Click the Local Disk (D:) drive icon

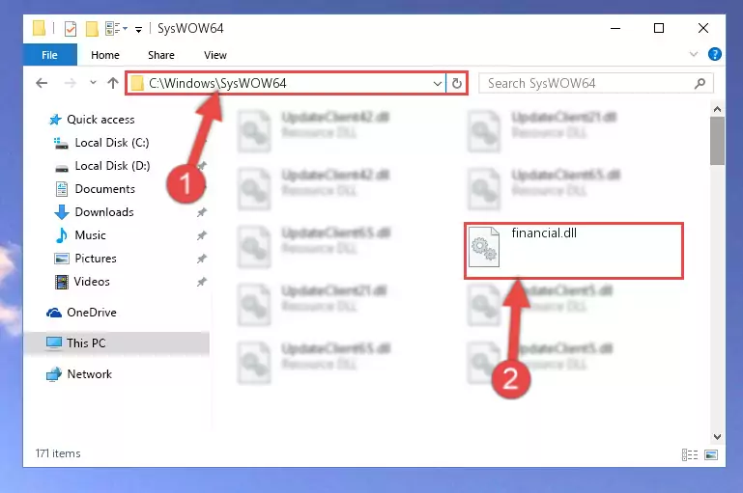[62, 168]
